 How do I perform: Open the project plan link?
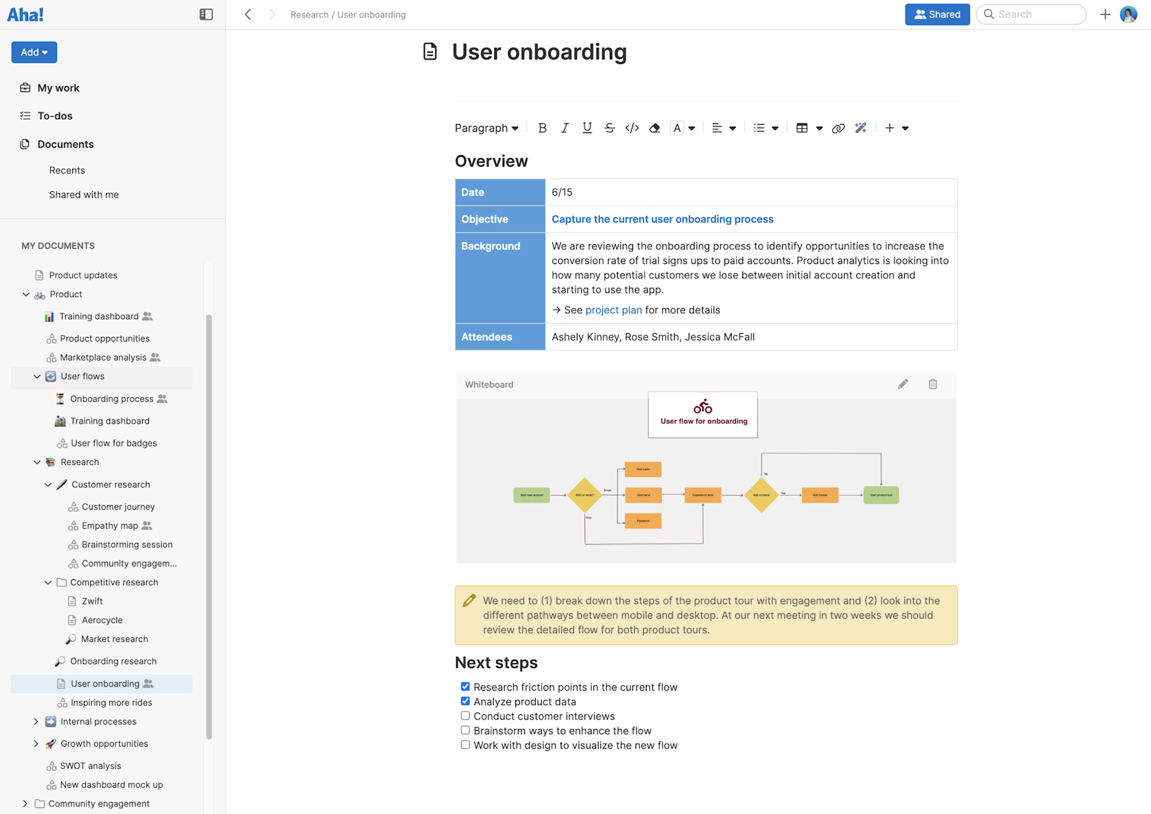pyautogui.click(x=613, y=309)
